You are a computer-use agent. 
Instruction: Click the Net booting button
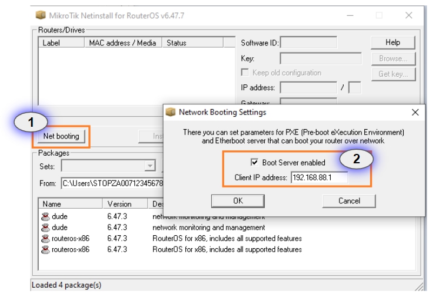point(61,136)
